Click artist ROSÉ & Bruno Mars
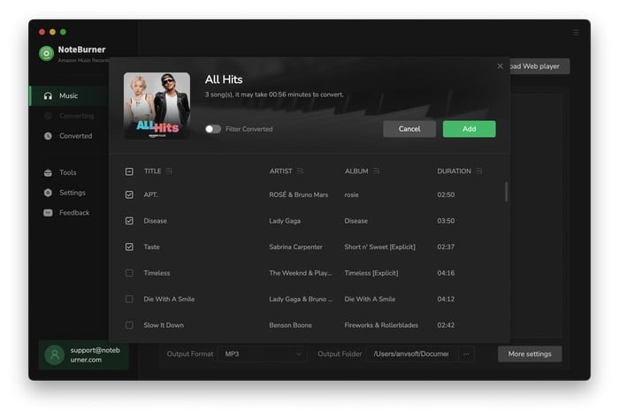This screenshot has width=619, height=418. [x=299, y=194]
